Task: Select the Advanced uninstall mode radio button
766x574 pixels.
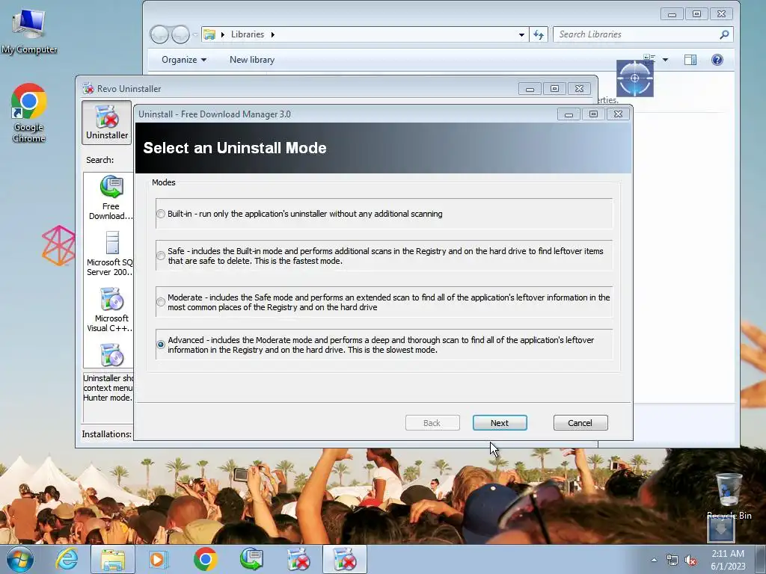Action: 161,345
